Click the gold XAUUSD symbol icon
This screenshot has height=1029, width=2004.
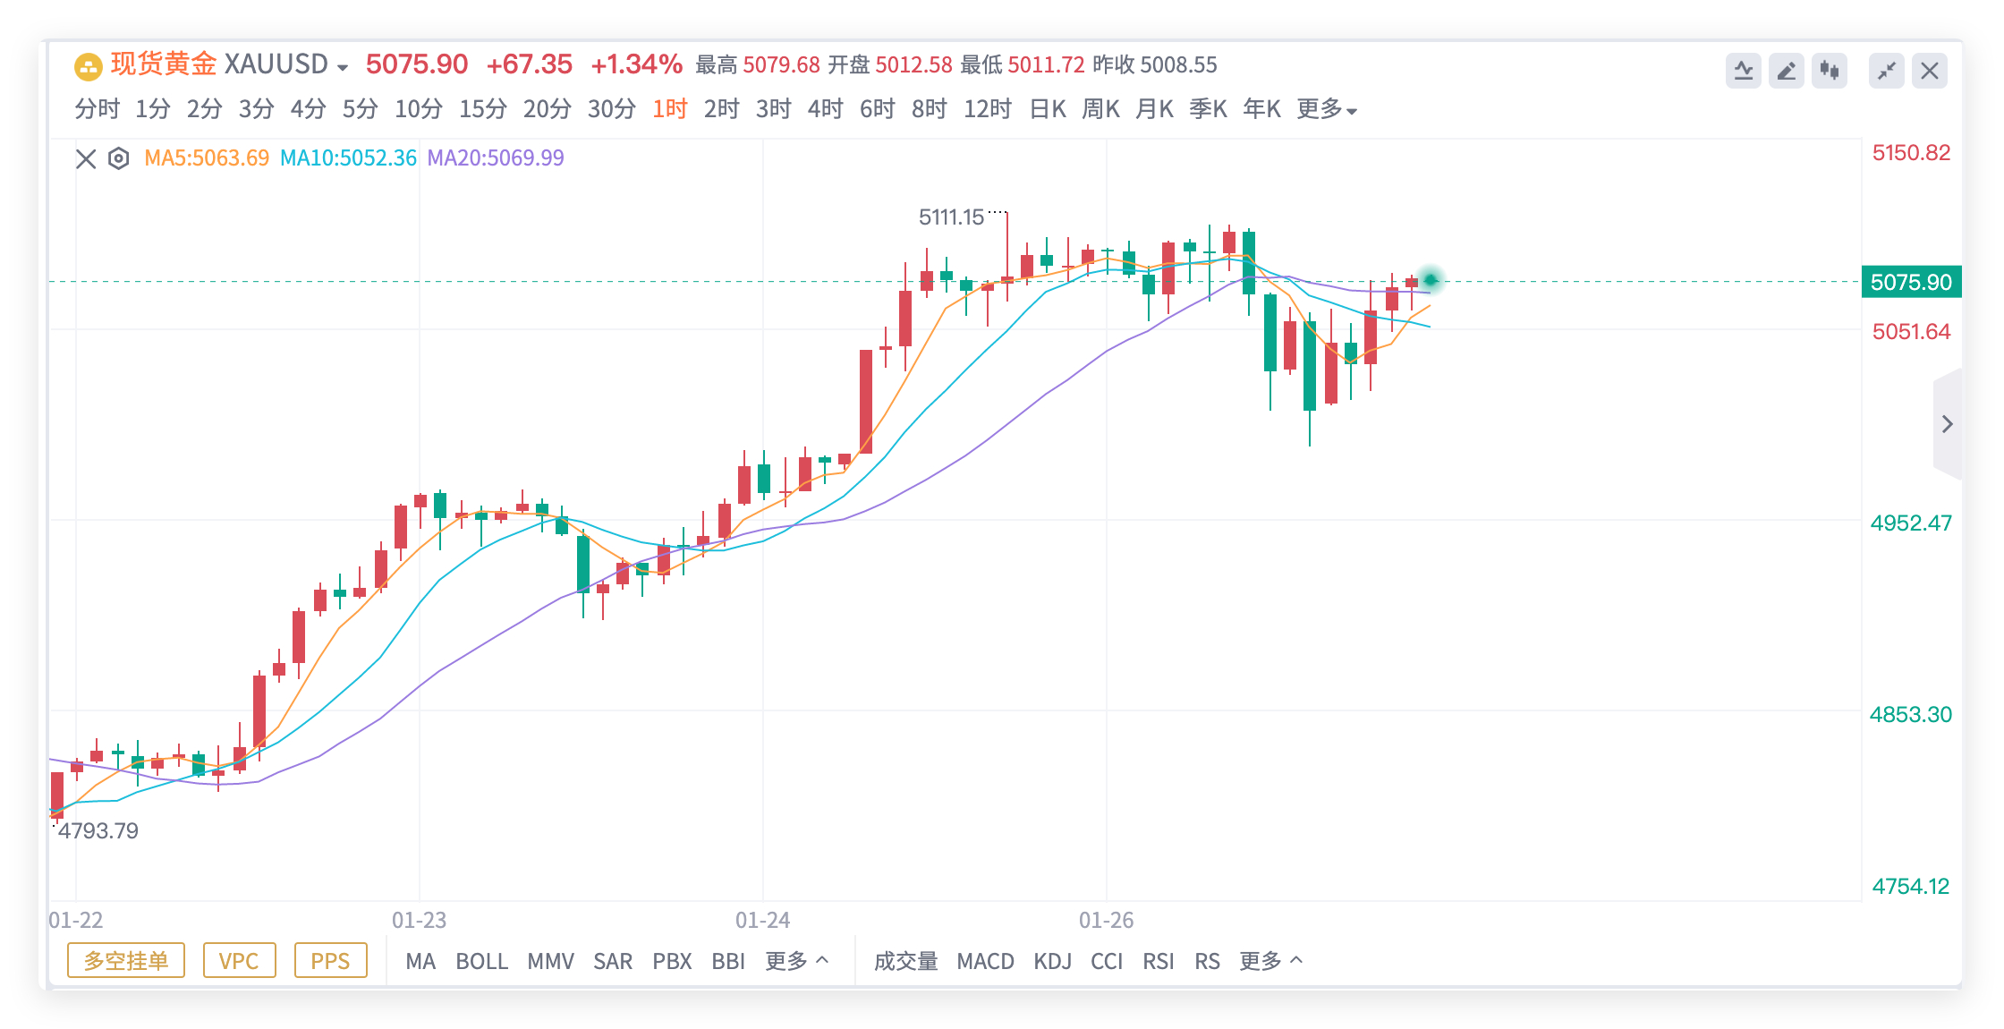coord(88,65)
